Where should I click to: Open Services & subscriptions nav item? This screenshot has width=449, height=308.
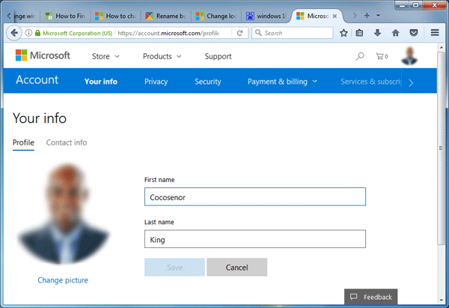tap(371, 82)
